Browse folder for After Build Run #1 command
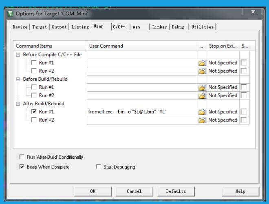The width and height of the screenshot is (269, 204). click(x=202, y=112)
